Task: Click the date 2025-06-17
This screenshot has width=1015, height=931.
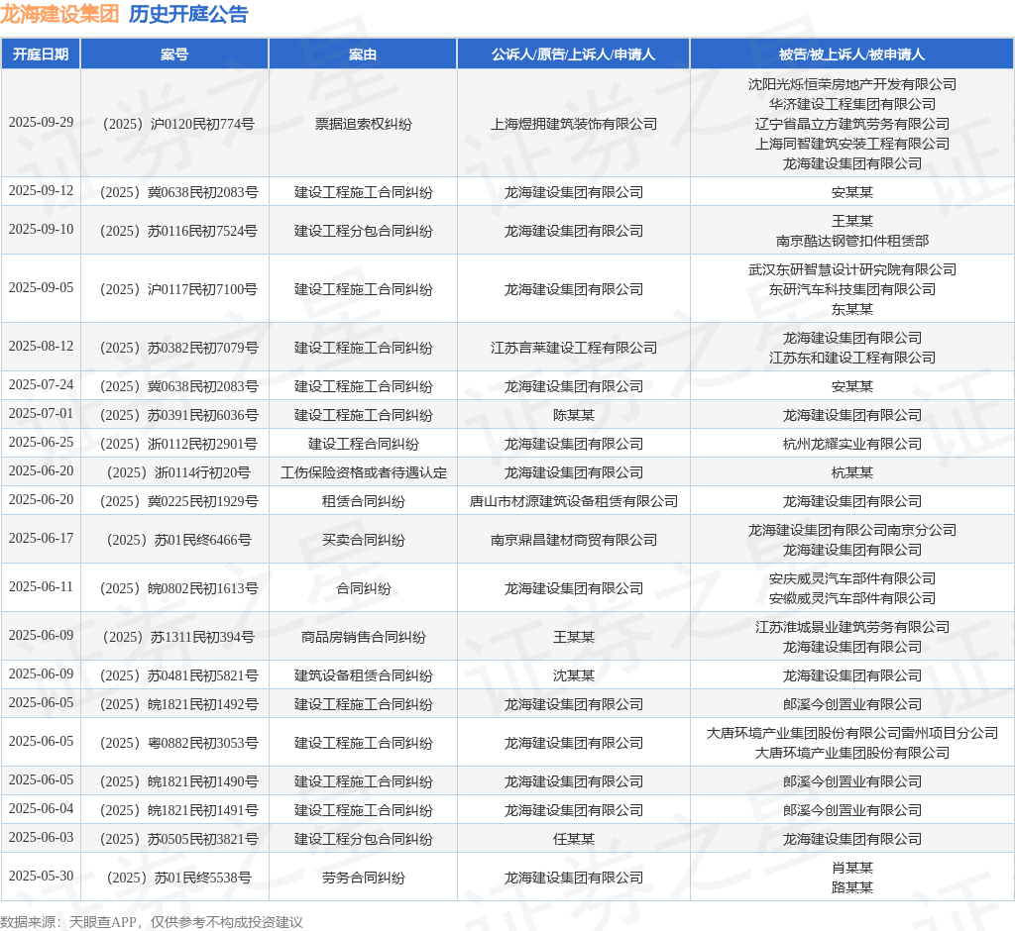Action: point(41,538)
